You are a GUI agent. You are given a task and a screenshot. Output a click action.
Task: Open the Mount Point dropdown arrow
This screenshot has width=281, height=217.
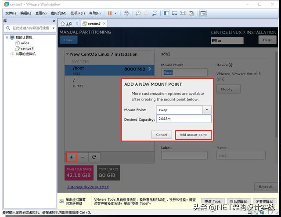pyautogui.click(x=207, y=110)
